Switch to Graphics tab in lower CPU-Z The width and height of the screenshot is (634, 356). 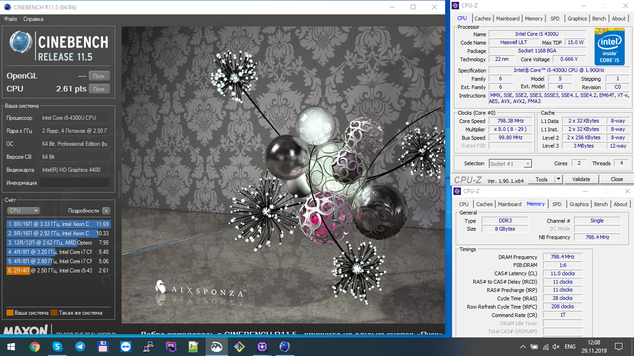[x=579, y=204]
